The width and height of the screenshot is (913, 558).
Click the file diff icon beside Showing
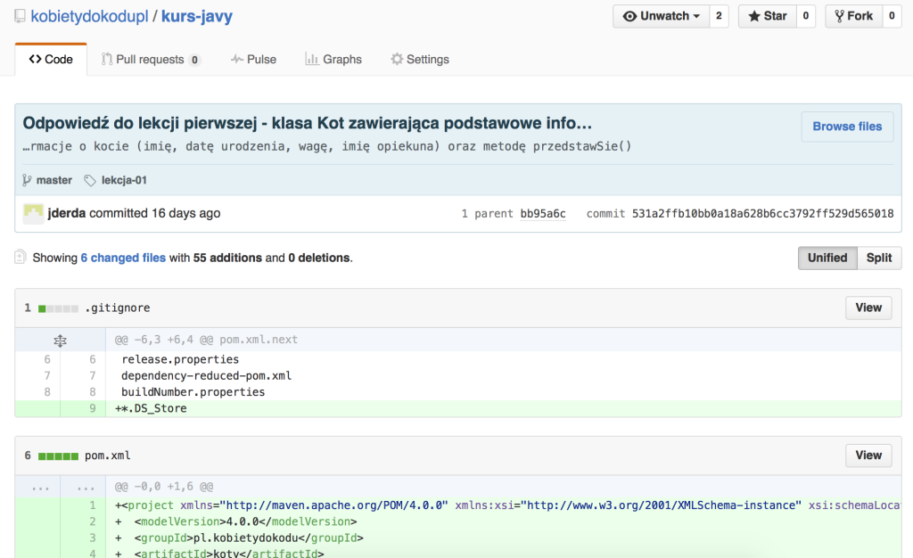click(x=21, y=258)
